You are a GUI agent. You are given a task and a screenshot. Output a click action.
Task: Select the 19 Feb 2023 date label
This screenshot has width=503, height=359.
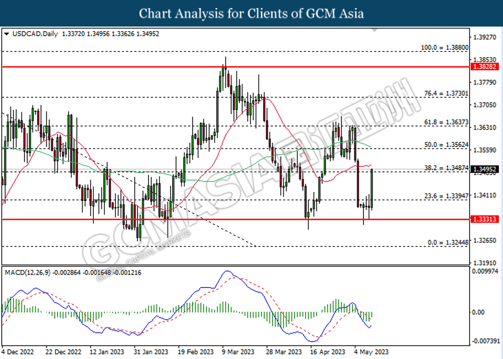pyautogui.click(x=195, y=352)
